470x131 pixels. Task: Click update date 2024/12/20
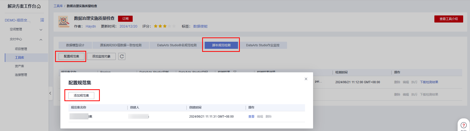click(128, 26)
